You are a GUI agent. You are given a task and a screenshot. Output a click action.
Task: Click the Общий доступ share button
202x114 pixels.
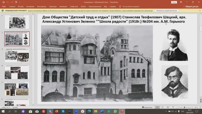click(x=192, y=6)
